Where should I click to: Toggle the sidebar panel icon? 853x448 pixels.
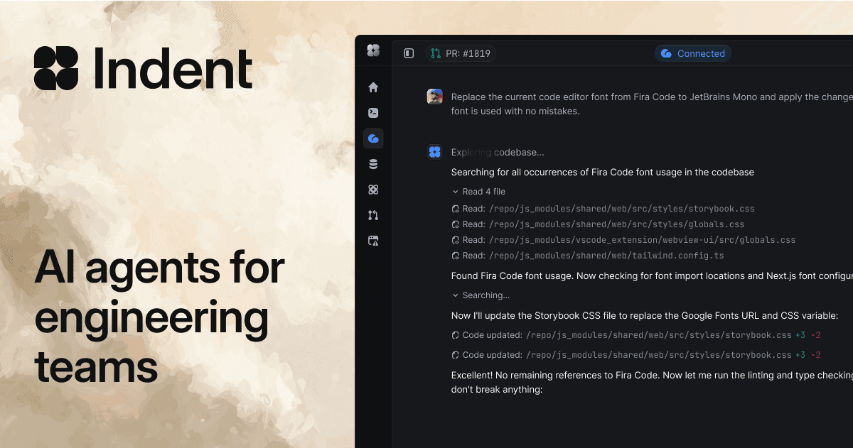[x=409, y=53]
